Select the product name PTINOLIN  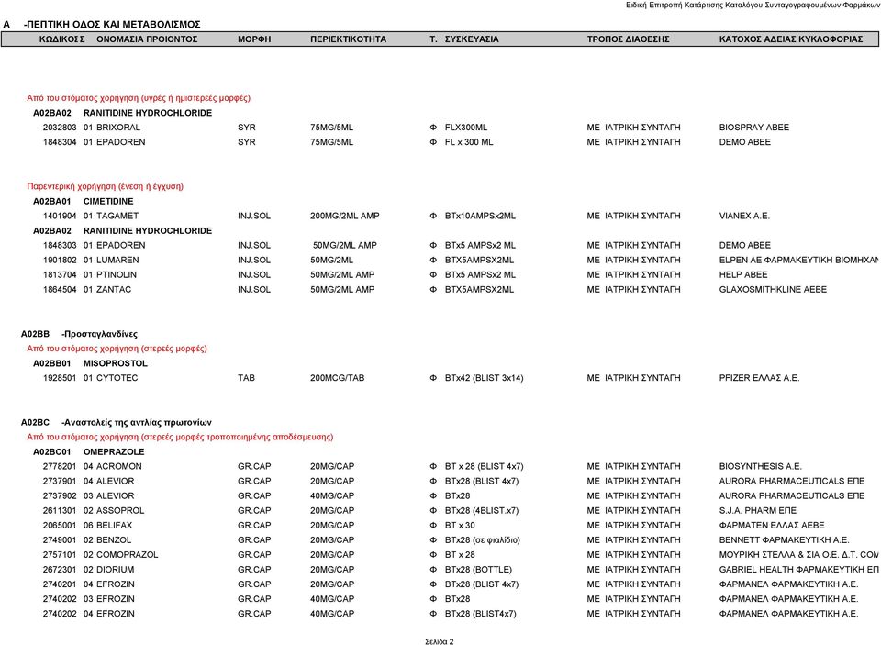pos(117,274)
